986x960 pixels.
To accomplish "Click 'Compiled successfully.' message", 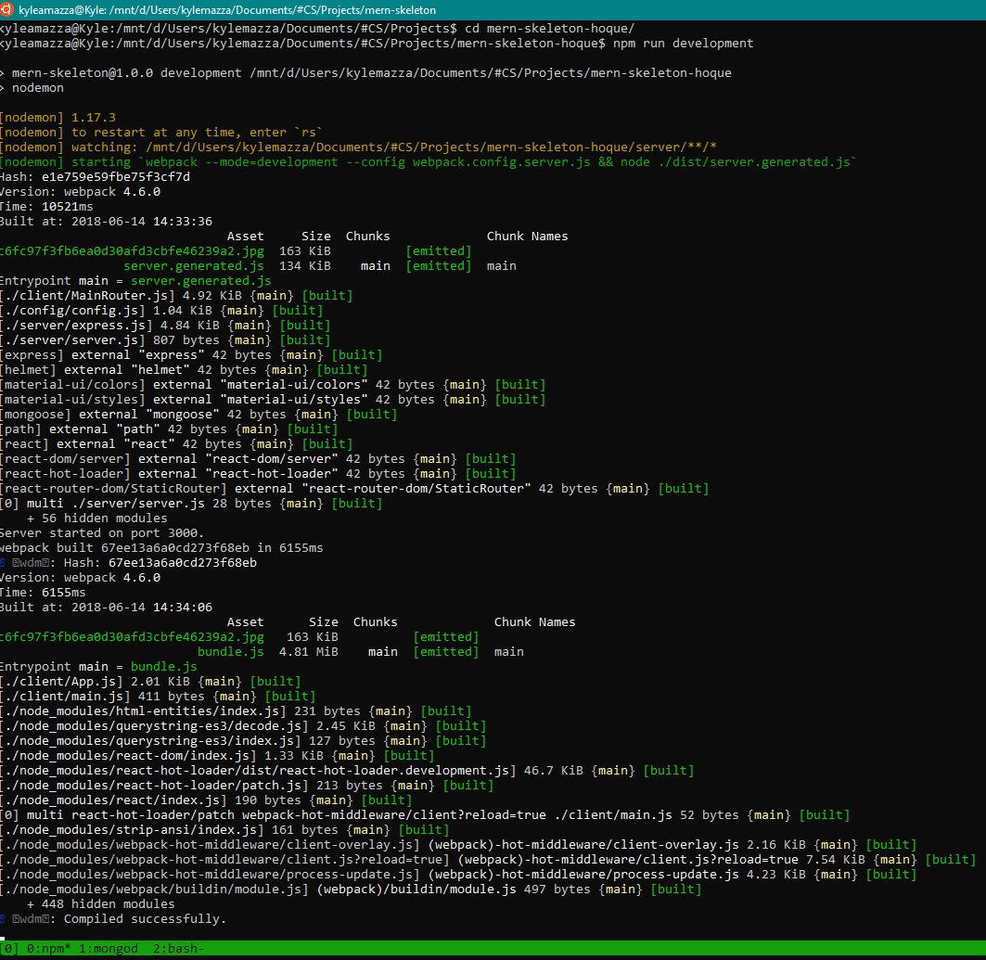I will point(145,919).
